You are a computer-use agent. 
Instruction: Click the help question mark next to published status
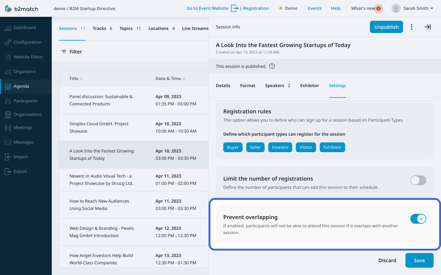[x=272, y=66]
